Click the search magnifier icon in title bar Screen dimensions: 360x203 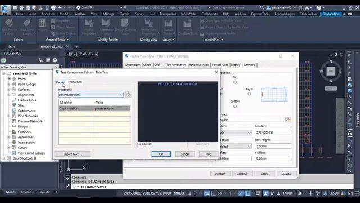pyautogui.click(x=262, y=7)
